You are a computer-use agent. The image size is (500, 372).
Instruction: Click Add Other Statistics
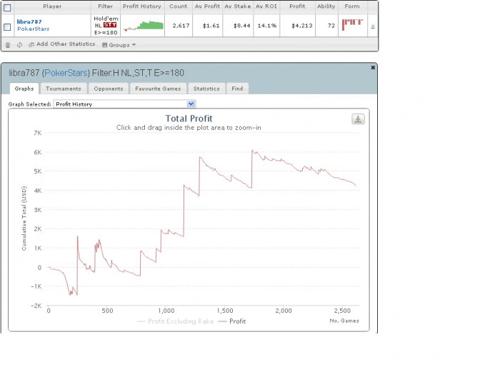point(62,44)
